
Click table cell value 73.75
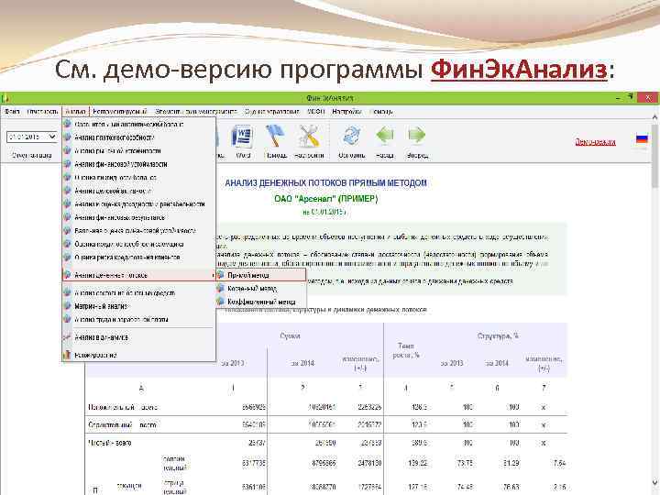pos(465,463)
